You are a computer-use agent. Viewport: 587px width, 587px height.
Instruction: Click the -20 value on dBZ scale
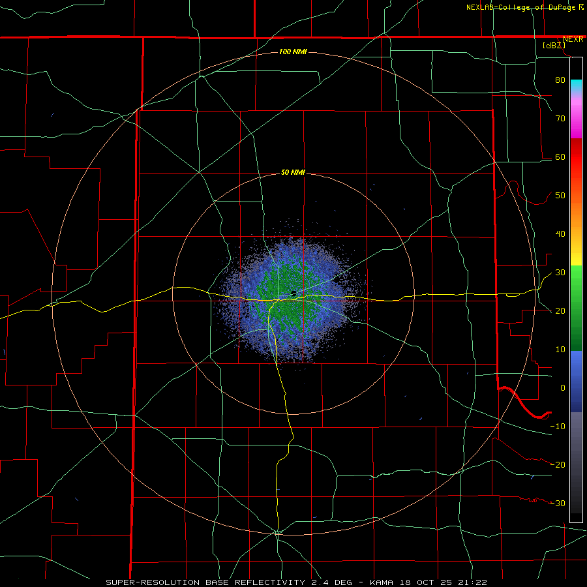tap(558, 465)
